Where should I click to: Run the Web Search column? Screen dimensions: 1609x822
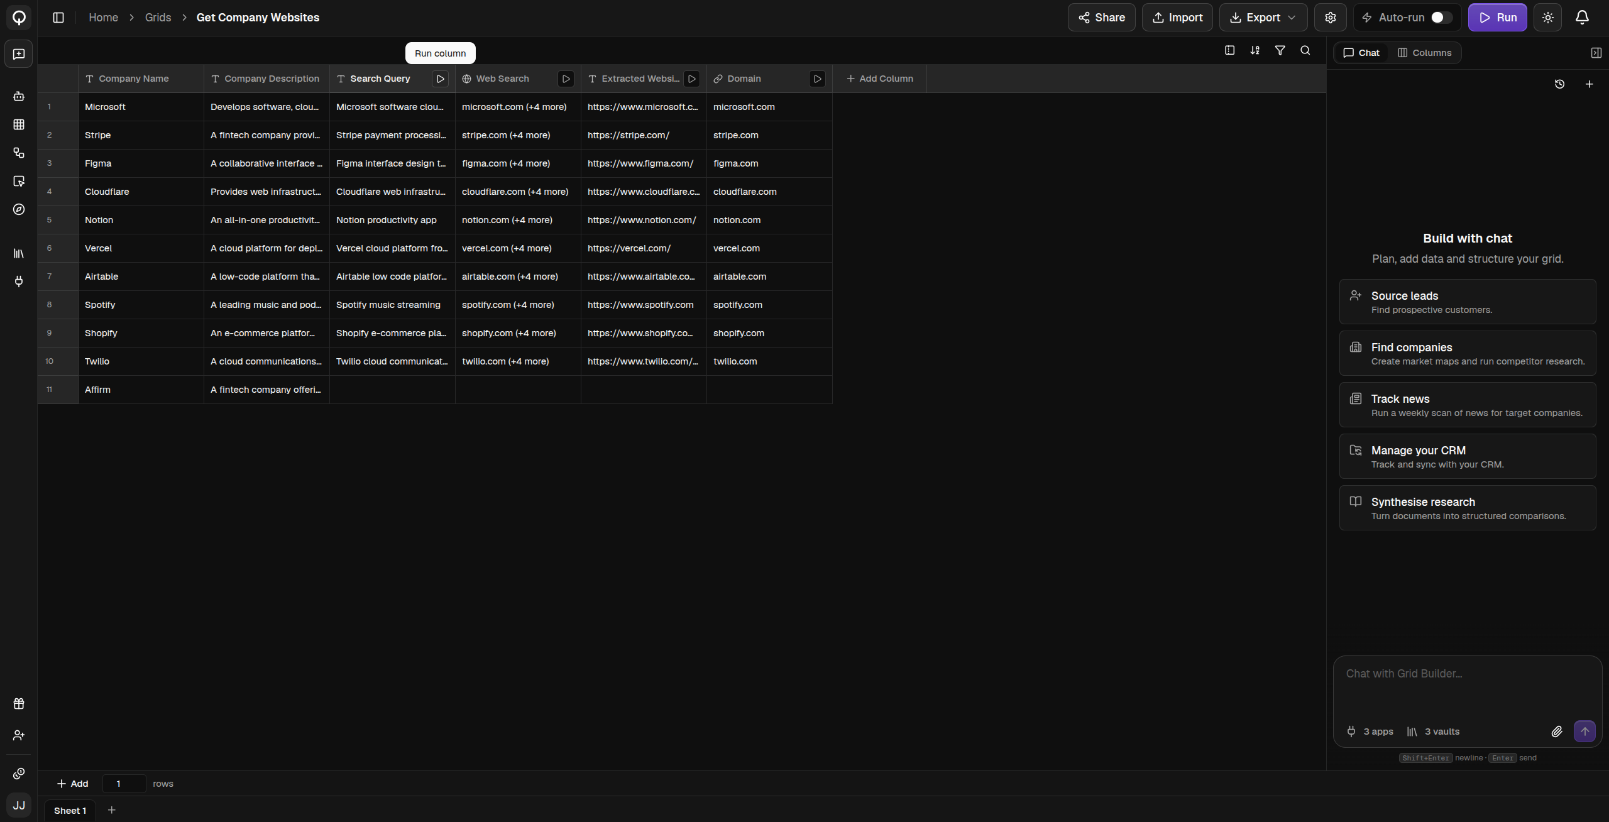pos(566,79)
